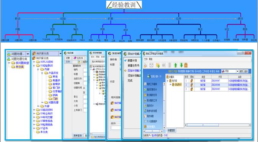Viewport: 258px width, 142px height.
Task: Collapse the 产品开发 tree node
Action: 42,73
